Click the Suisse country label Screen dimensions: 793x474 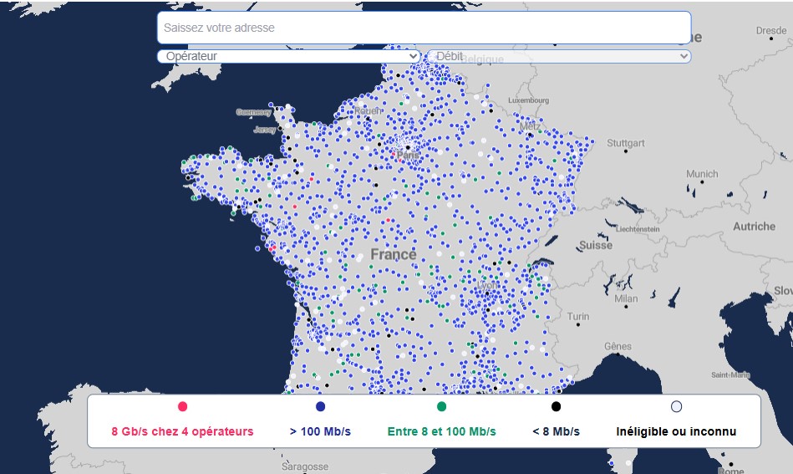(x=596, y=245)
